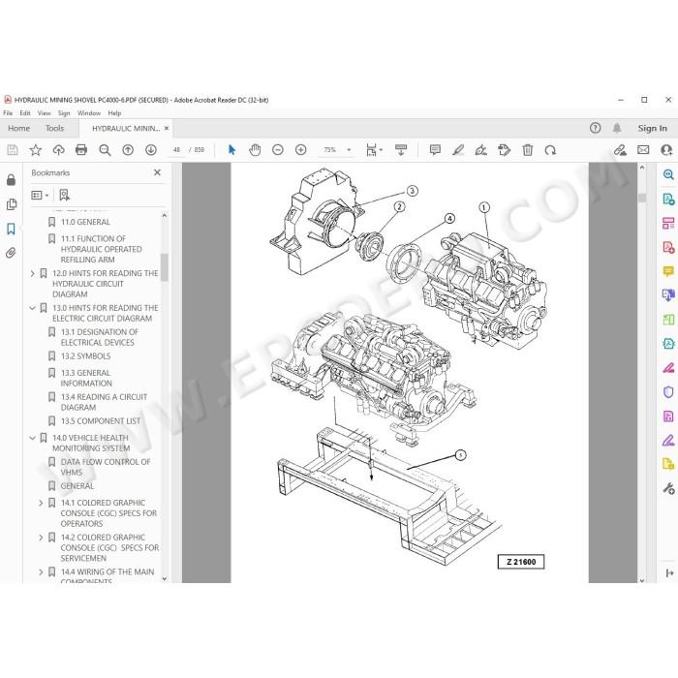The width and height of the screenshot is (678, 678).
Task: Expand the 14.4 Wiring of the Main Components bookmark
Action: (41, 572)
